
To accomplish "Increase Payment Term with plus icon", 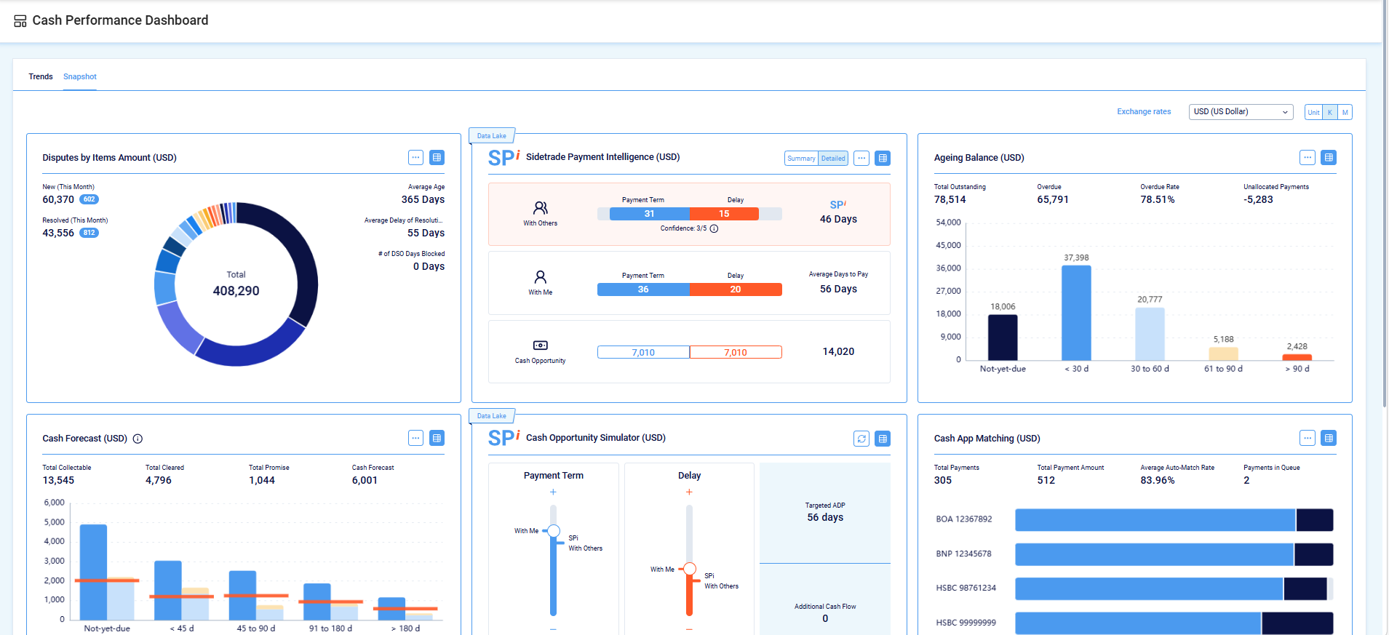I will pyautogui.click(x=553, y=492).
